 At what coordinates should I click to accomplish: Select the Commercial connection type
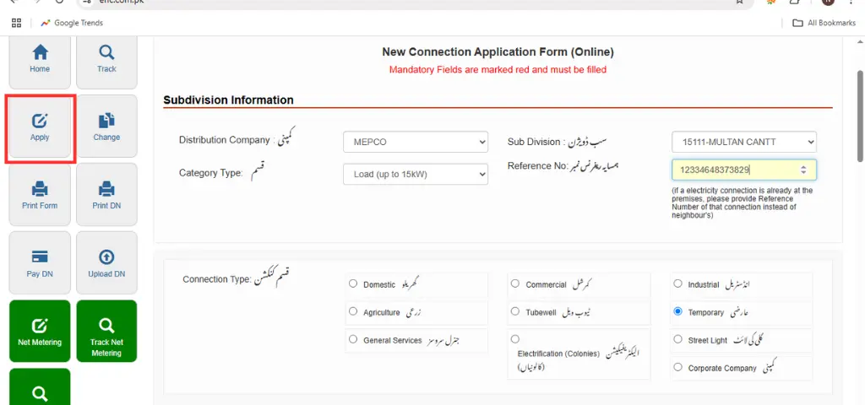pyautogui.click(x=515, y=283)
